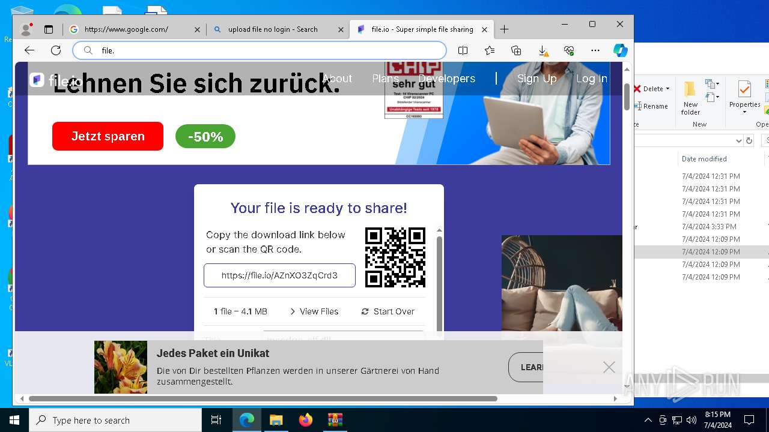The width and height of the screenshot is (769, 432).
Task: Open Browser essentials heart icon
Action: [x=569, y=50]
